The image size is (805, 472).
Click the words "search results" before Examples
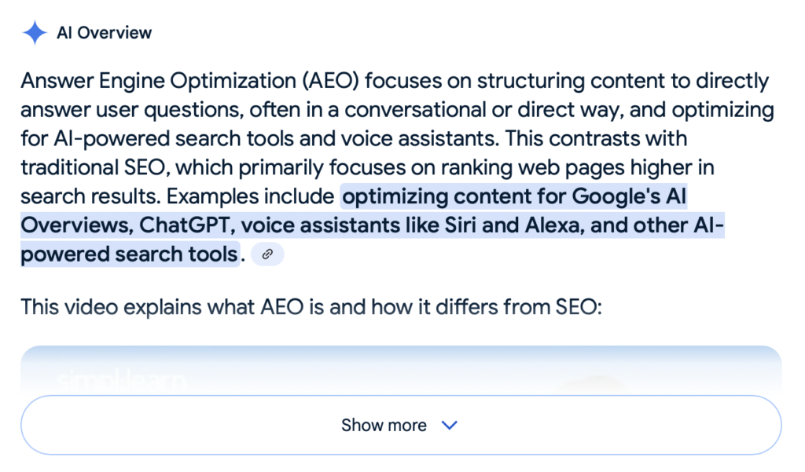click(x=89, y=196)
